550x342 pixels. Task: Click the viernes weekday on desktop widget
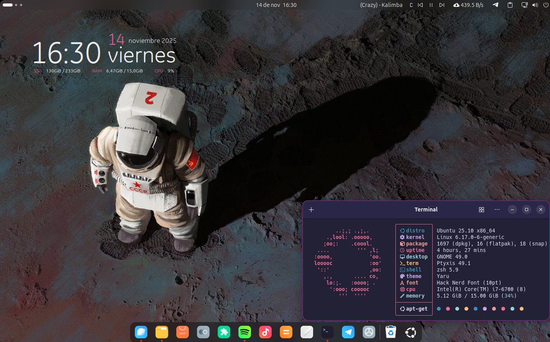142,55
